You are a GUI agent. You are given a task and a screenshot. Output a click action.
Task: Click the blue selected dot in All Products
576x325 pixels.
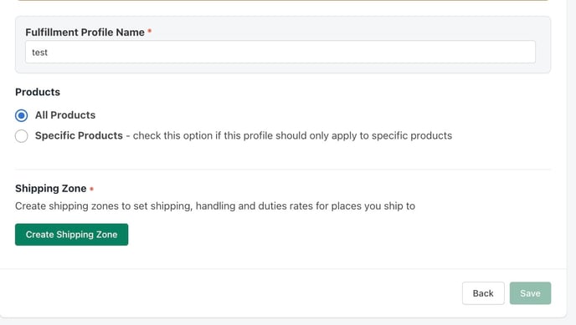point(21,115)
